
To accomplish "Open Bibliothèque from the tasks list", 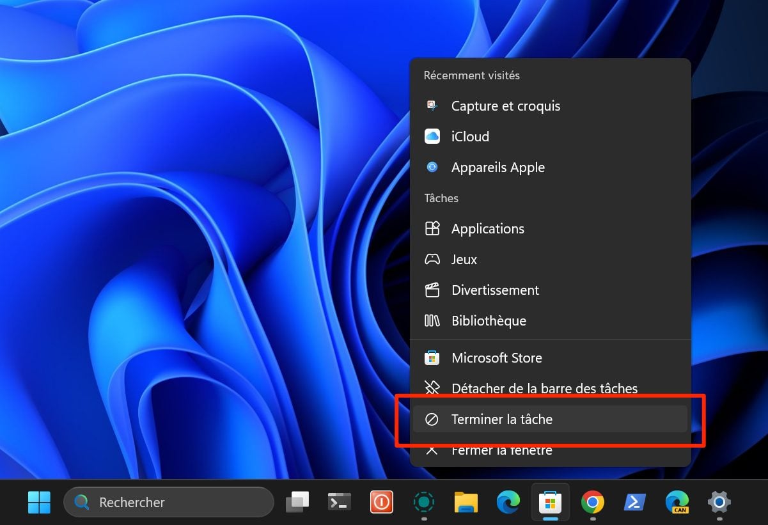I will click(550, 321).
